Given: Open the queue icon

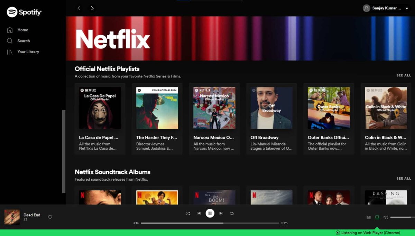Looking at the screenshot, I should pyautogui.click(x=369, y=217).
